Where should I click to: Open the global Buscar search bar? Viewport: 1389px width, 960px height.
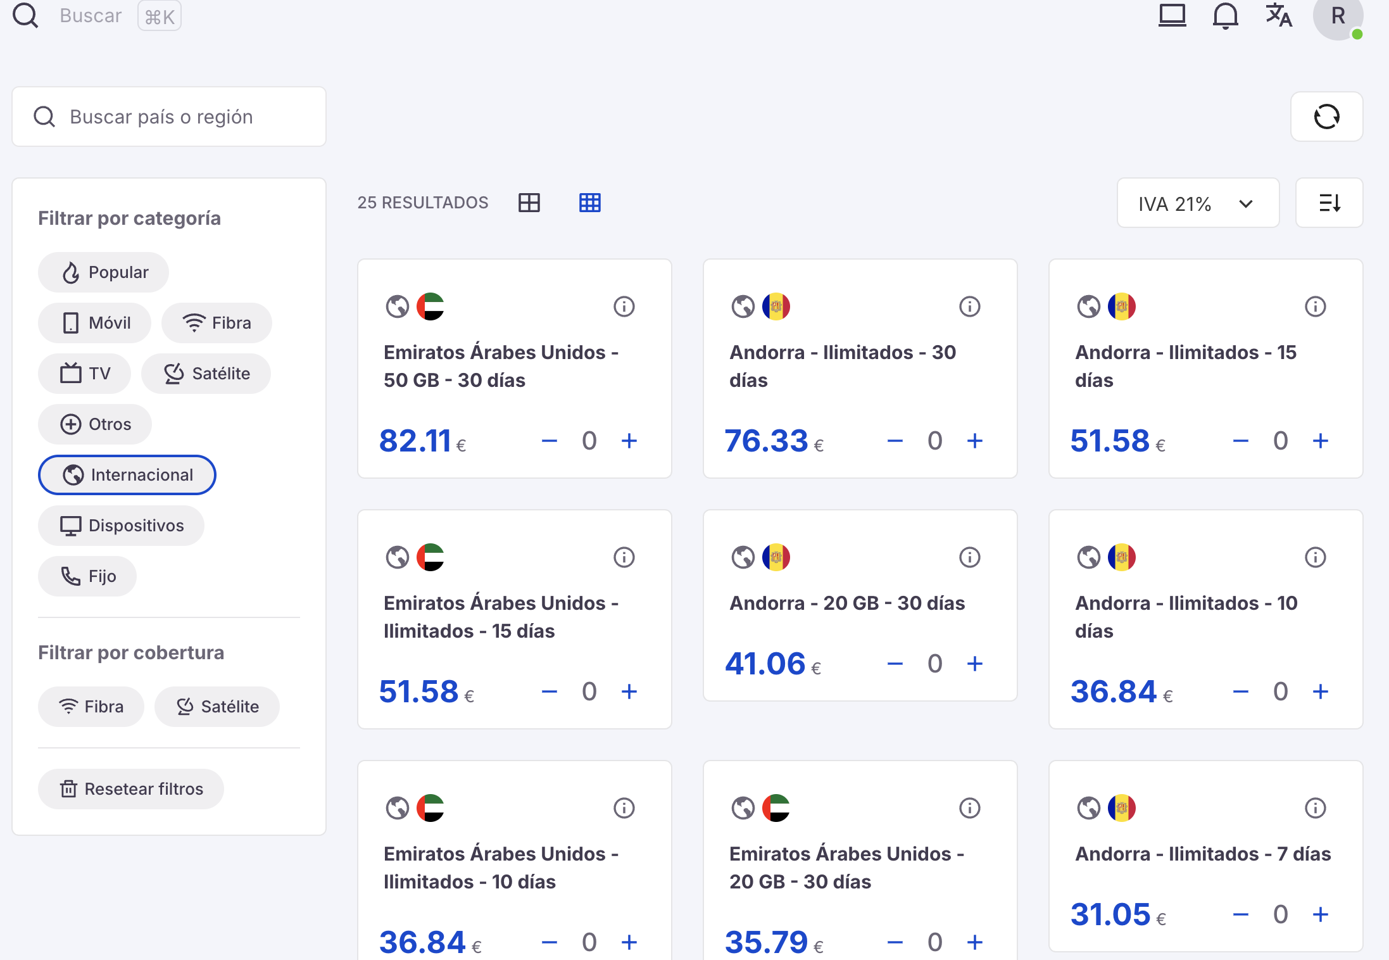point(91,15)
